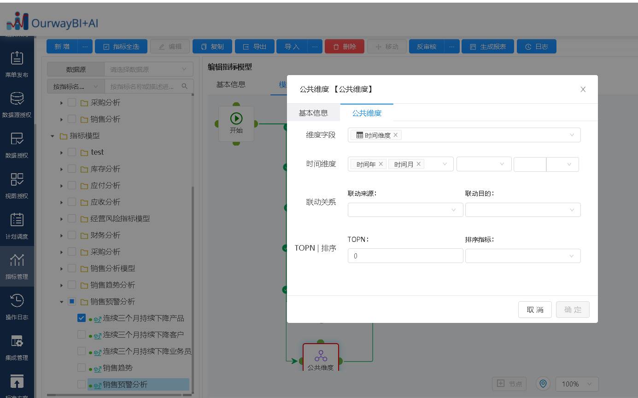Select 连续三个月持续下降业务员 in the tree

tap(147, 351)
